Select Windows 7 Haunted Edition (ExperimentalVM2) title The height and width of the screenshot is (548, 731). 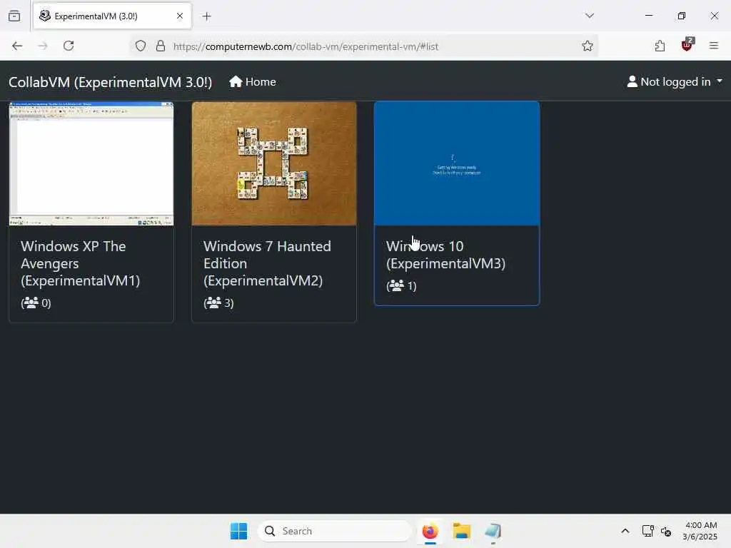pos(267,263)
